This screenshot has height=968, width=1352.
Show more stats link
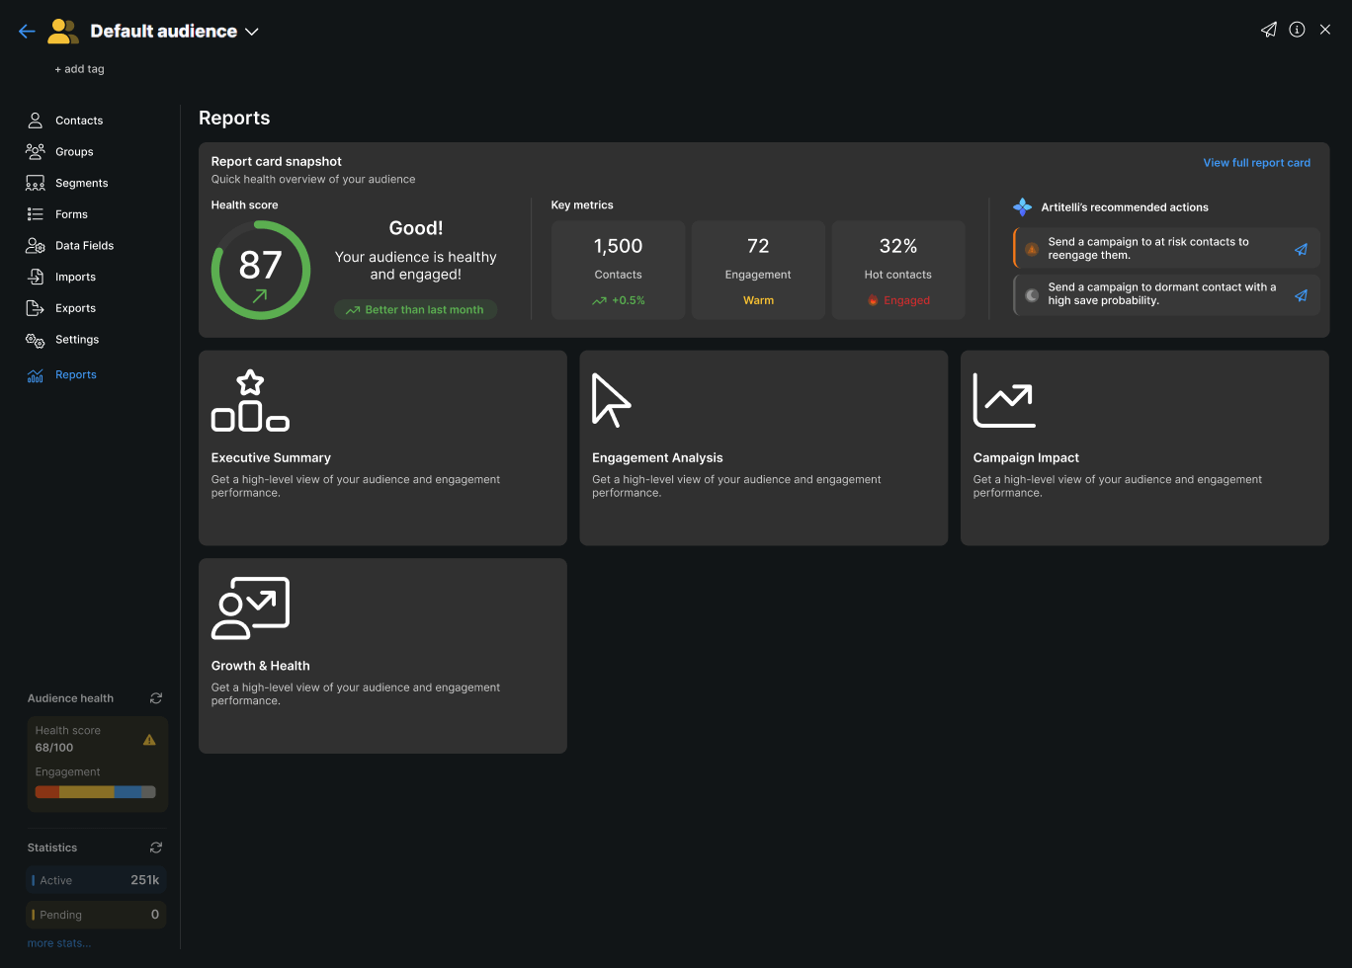58,943
